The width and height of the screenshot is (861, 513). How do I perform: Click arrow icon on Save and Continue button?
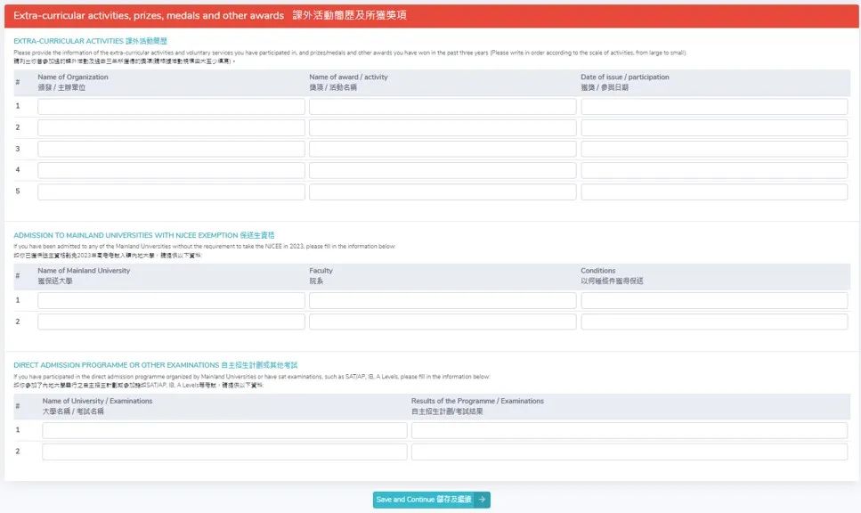tap(482, 500)
